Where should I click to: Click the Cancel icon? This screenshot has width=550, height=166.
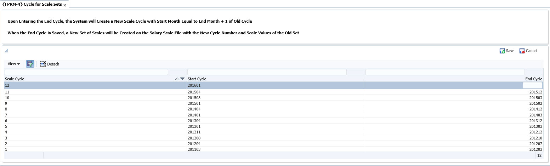tap(522, 51)
